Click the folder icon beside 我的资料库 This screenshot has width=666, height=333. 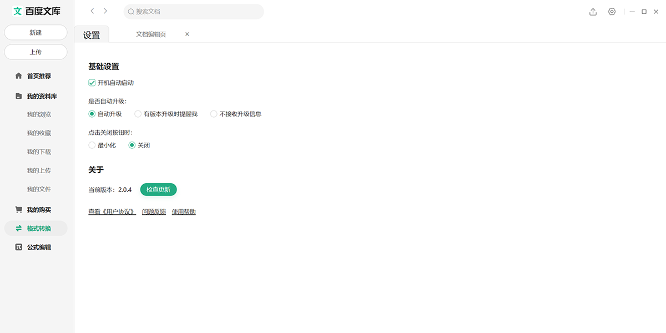point(18,96)
